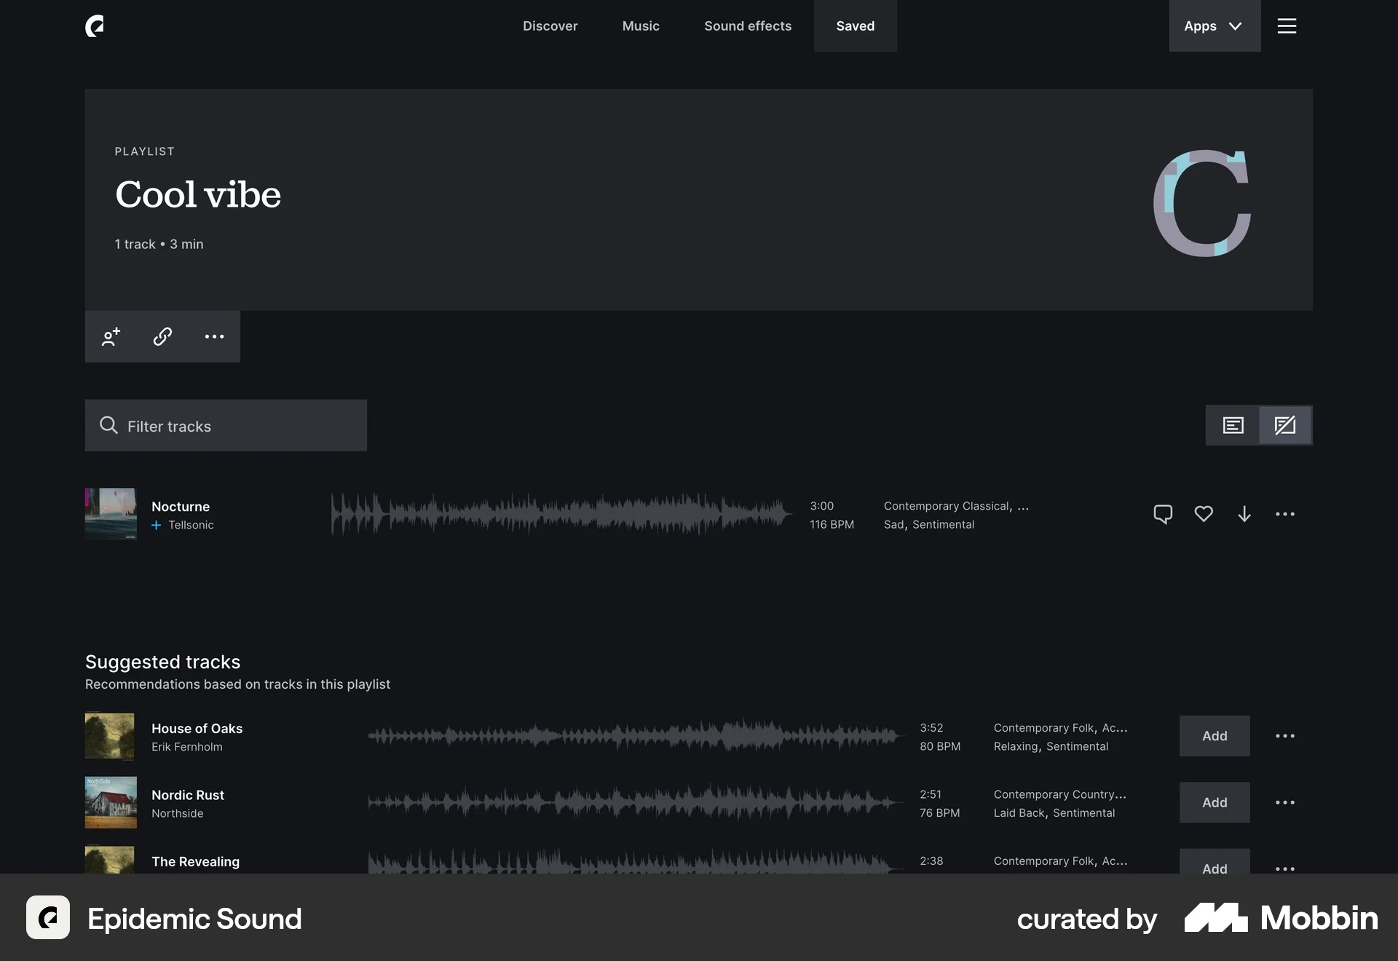Go to the Saved tab

point(855,26)
